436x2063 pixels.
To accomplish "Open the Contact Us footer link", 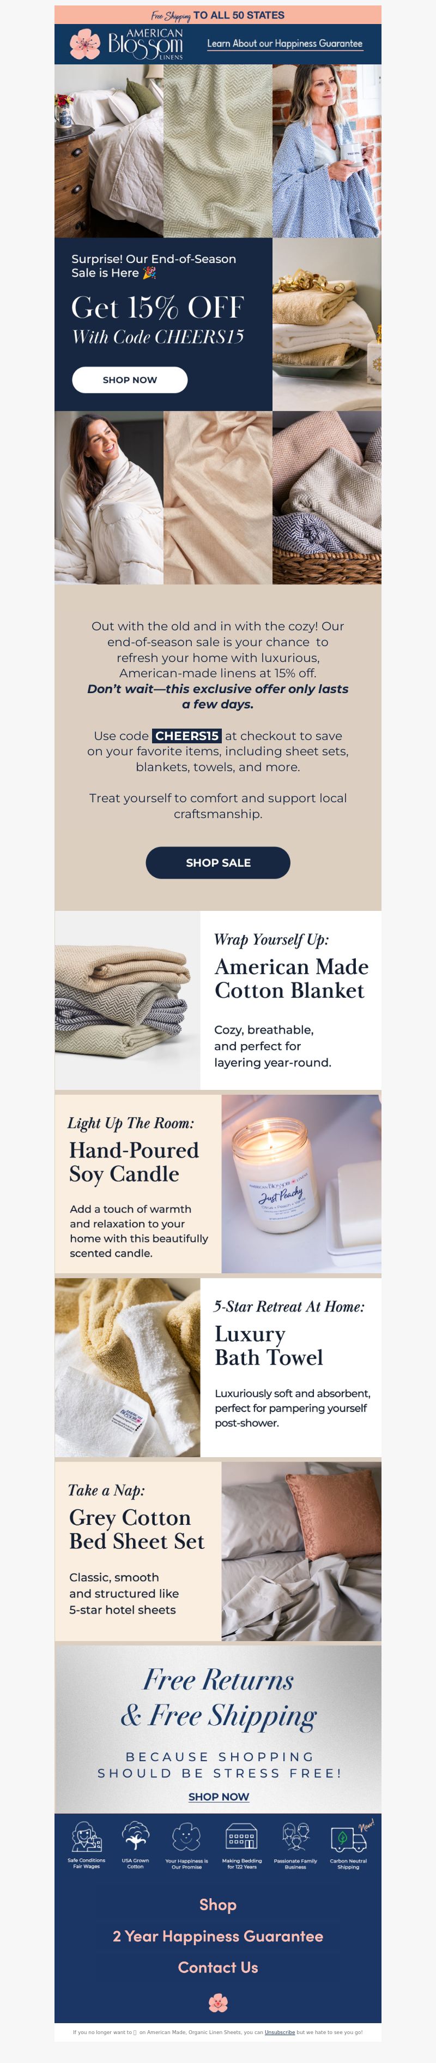I will pyautogui.click(x=217, y=1967).
